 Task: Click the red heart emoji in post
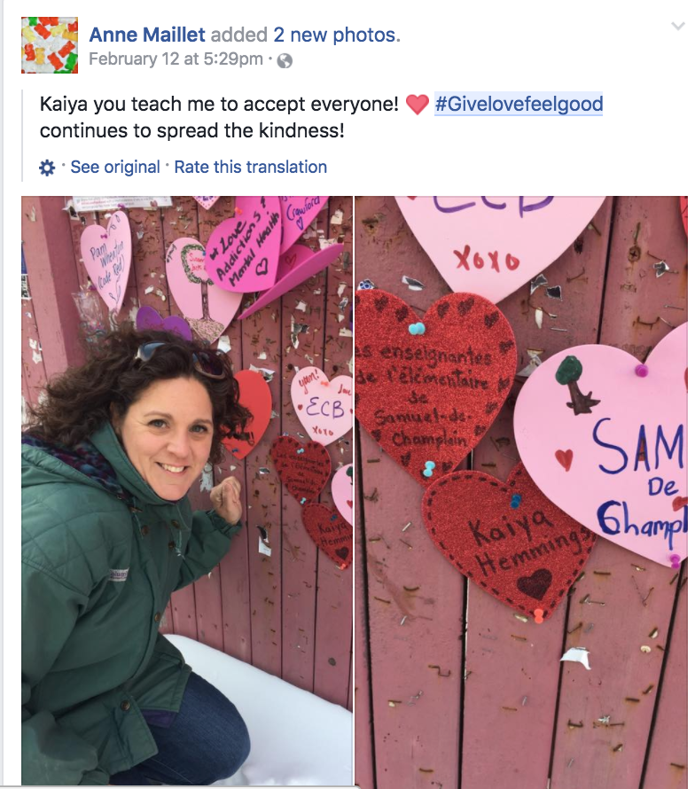tap(417, 105)
